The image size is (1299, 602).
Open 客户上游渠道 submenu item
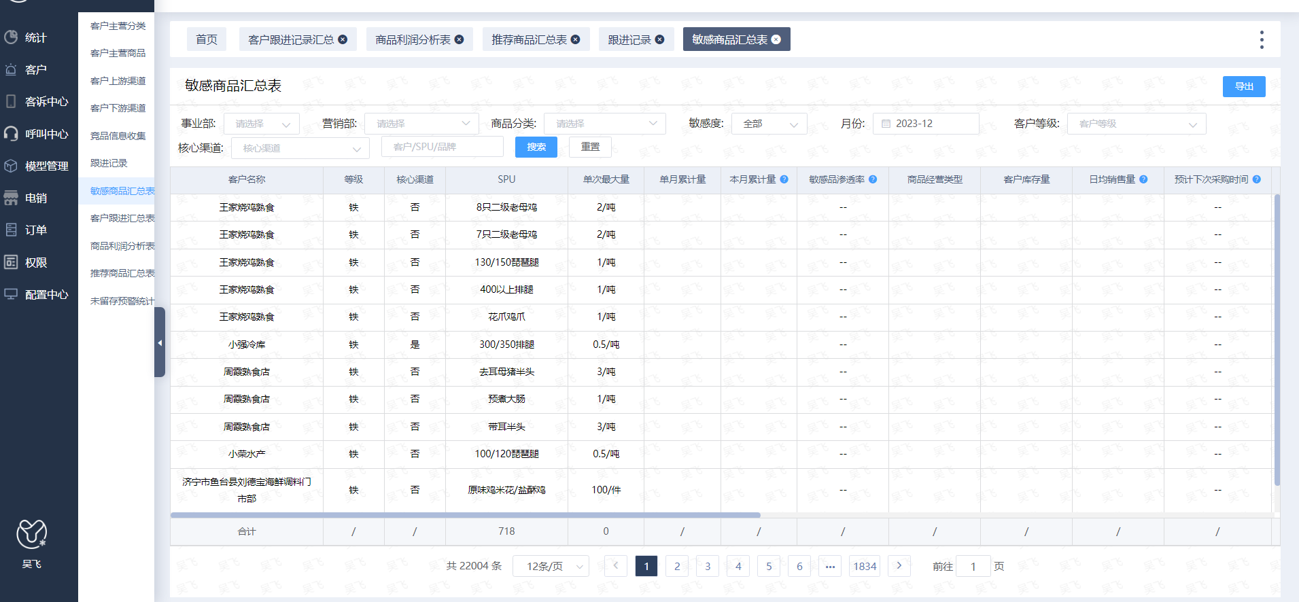pyautogui.click(x=118, y=81)
